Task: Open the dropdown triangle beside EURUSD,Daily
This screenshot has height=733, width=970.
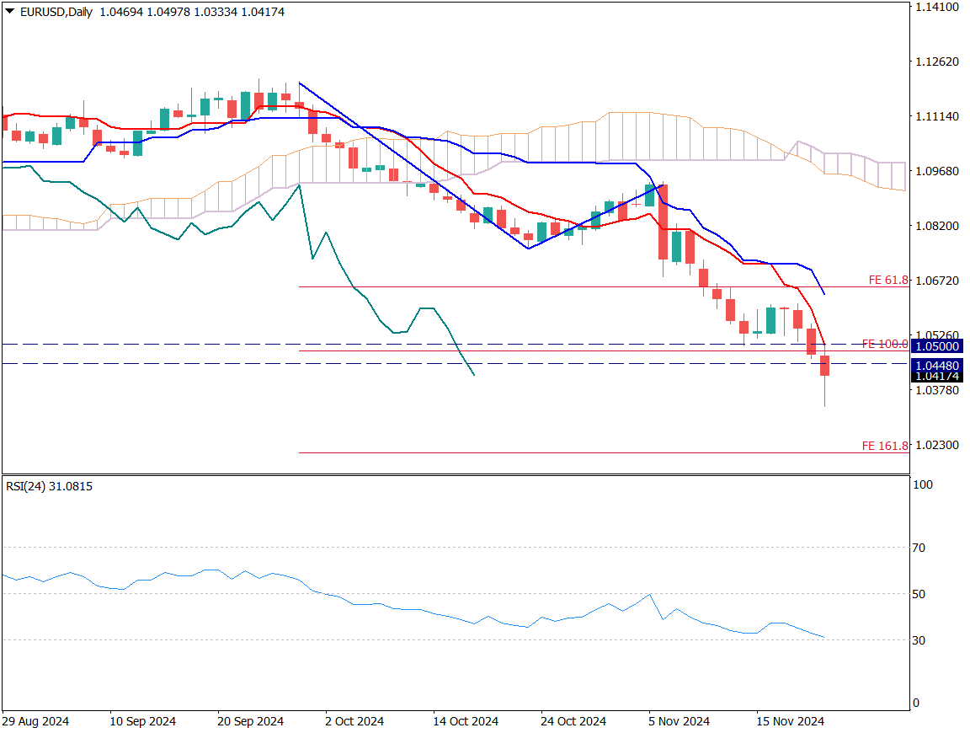Action: coord(9,12)
